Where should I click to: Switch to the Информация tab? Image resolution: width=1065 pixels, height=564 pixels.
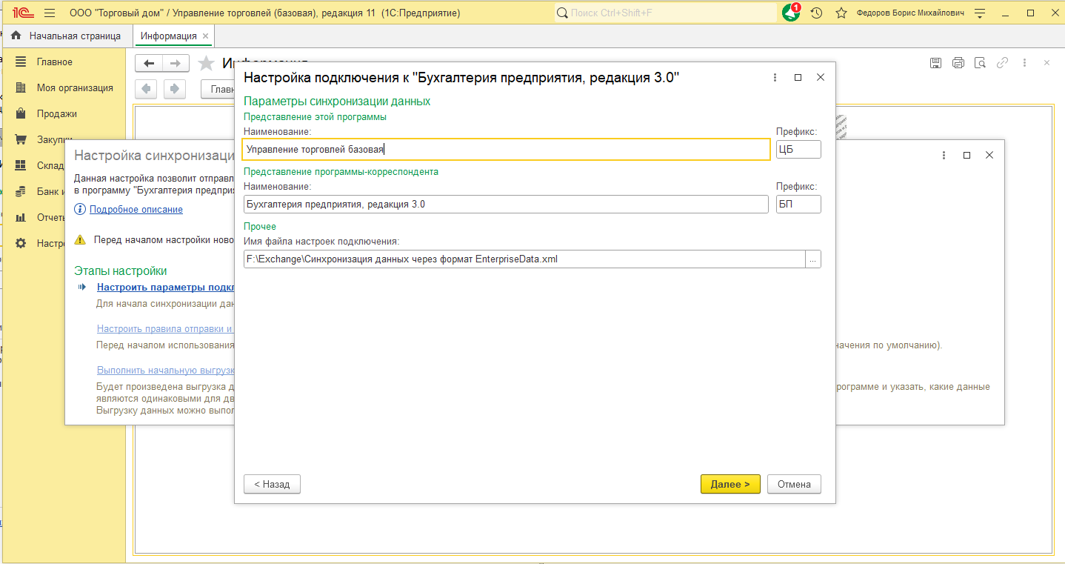tap(169, 36)
